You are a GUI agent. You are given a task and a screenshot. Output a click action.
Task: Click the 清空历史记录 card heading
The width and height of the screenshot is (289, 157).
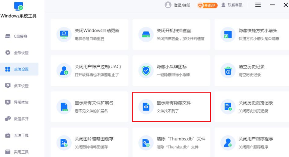pyautogui.click(x=251, y=67)
